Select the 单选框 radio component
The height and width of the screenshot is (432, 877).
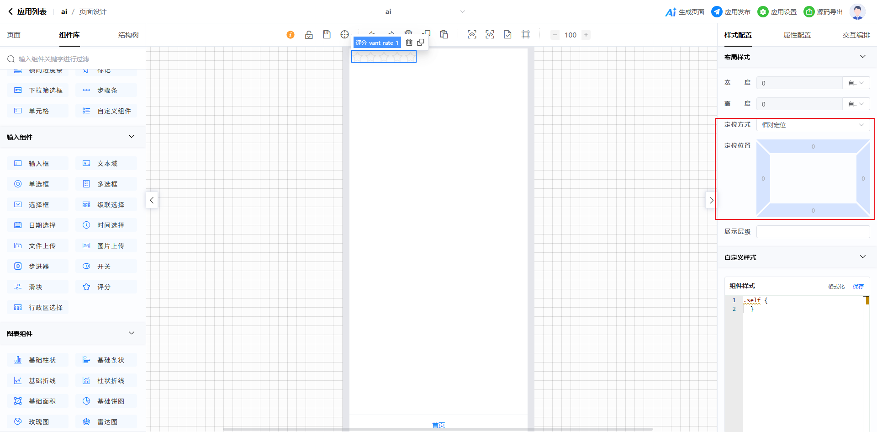(x=37, y=184)
